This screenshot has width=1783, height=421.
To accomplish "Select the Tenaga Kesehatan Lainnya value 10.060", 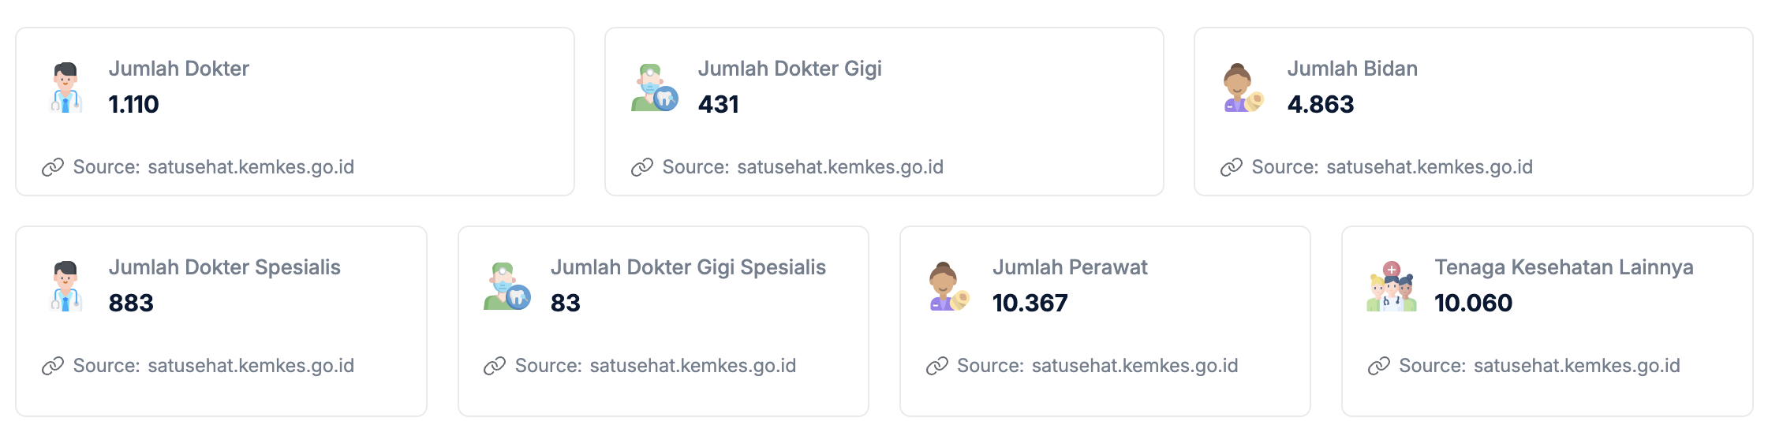I will pos(1473,303).
